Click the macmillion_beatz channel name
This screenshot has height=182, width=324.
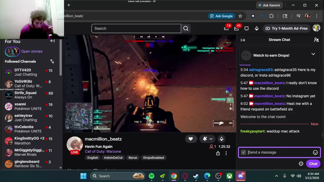[103, 139]
